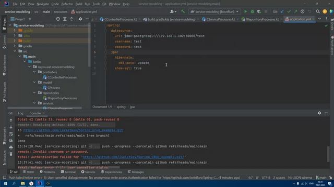Screen dimensions: 334x187
Task: Open the Services tool window
Action: [x=88, y=172]
